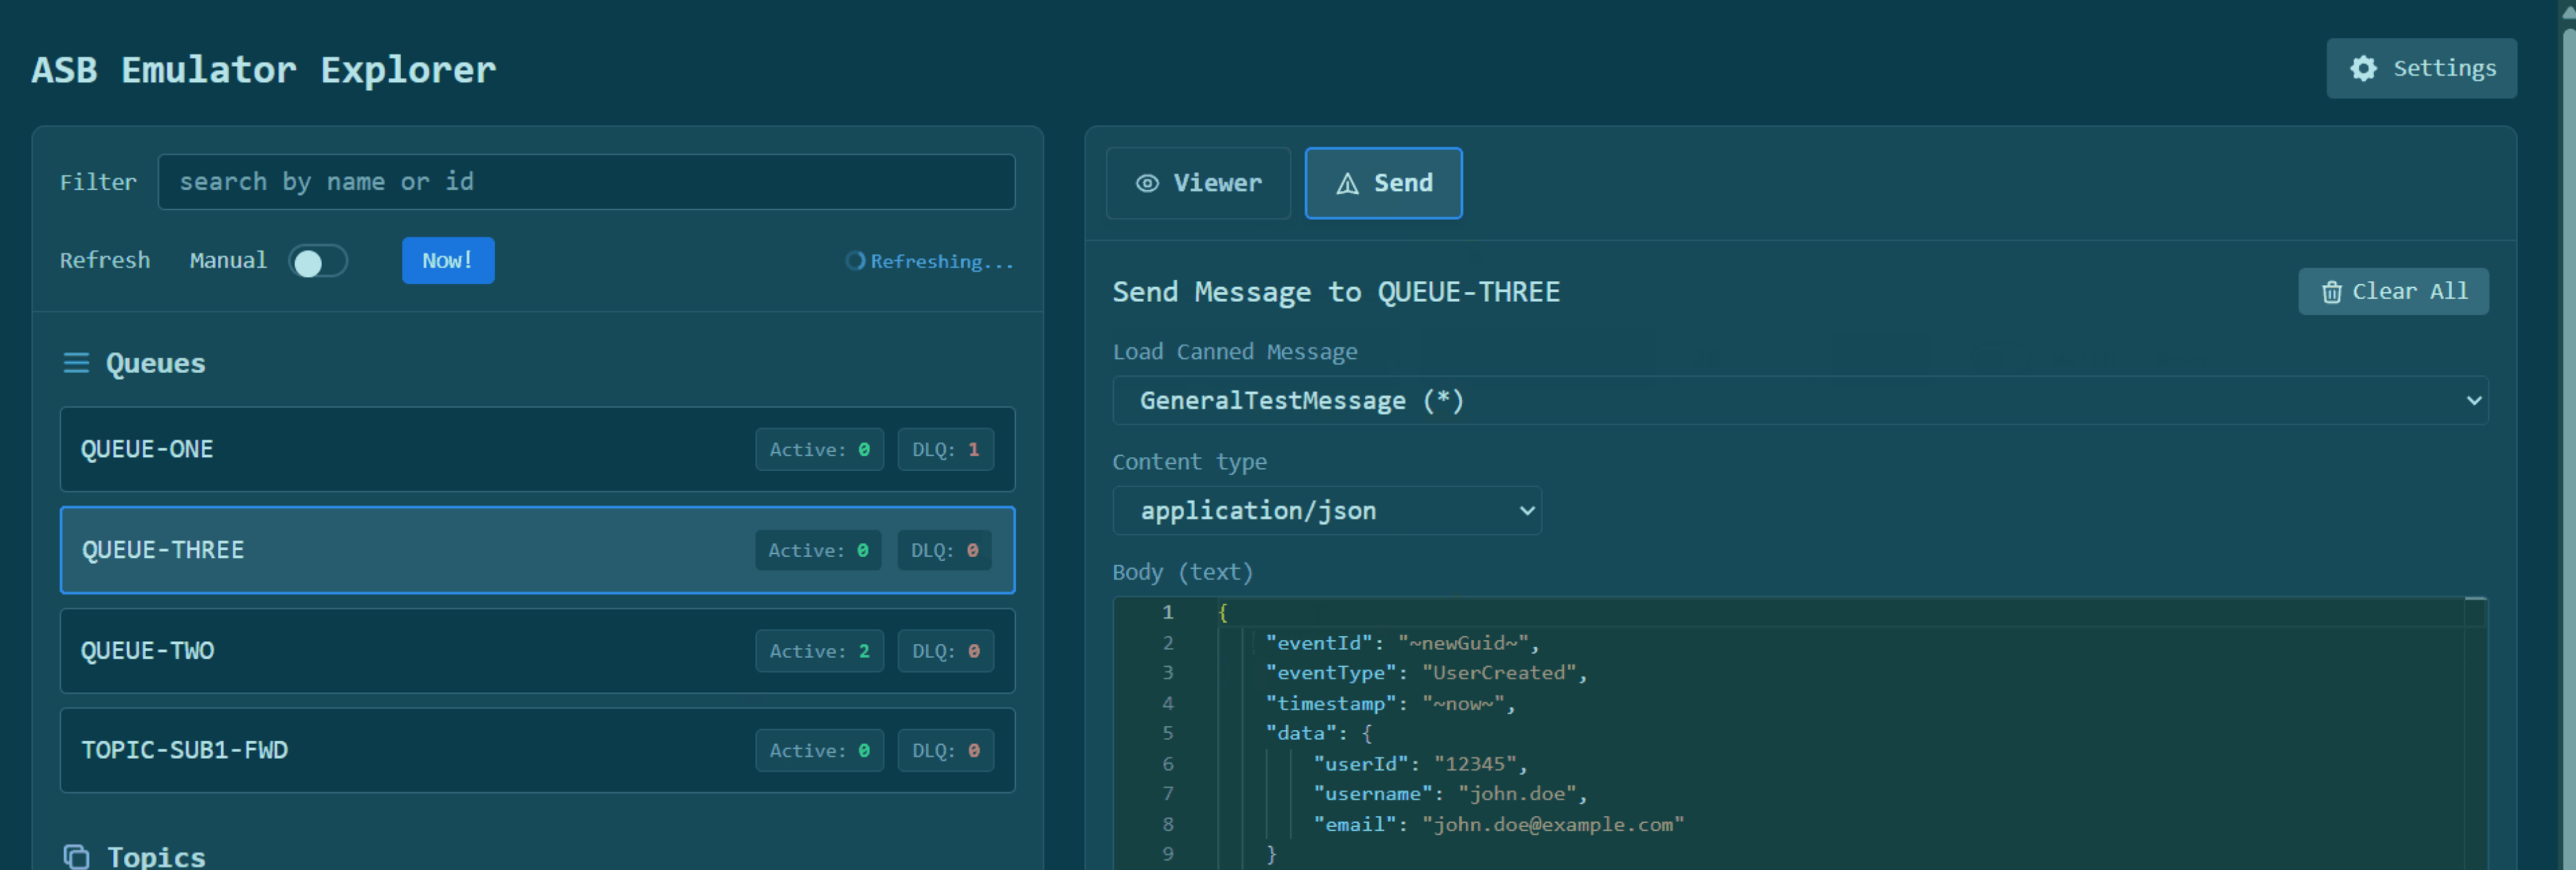Image resolution: width=2576 pixels, height=870 pixels.
Task: Click the search by name or id field
Action: [x=586, y=182]
